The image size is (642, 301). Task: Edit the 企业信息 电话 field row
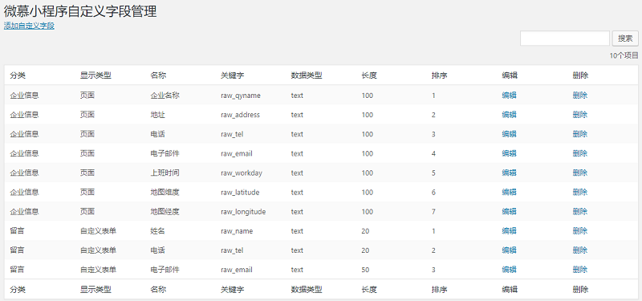click(509, 134)
